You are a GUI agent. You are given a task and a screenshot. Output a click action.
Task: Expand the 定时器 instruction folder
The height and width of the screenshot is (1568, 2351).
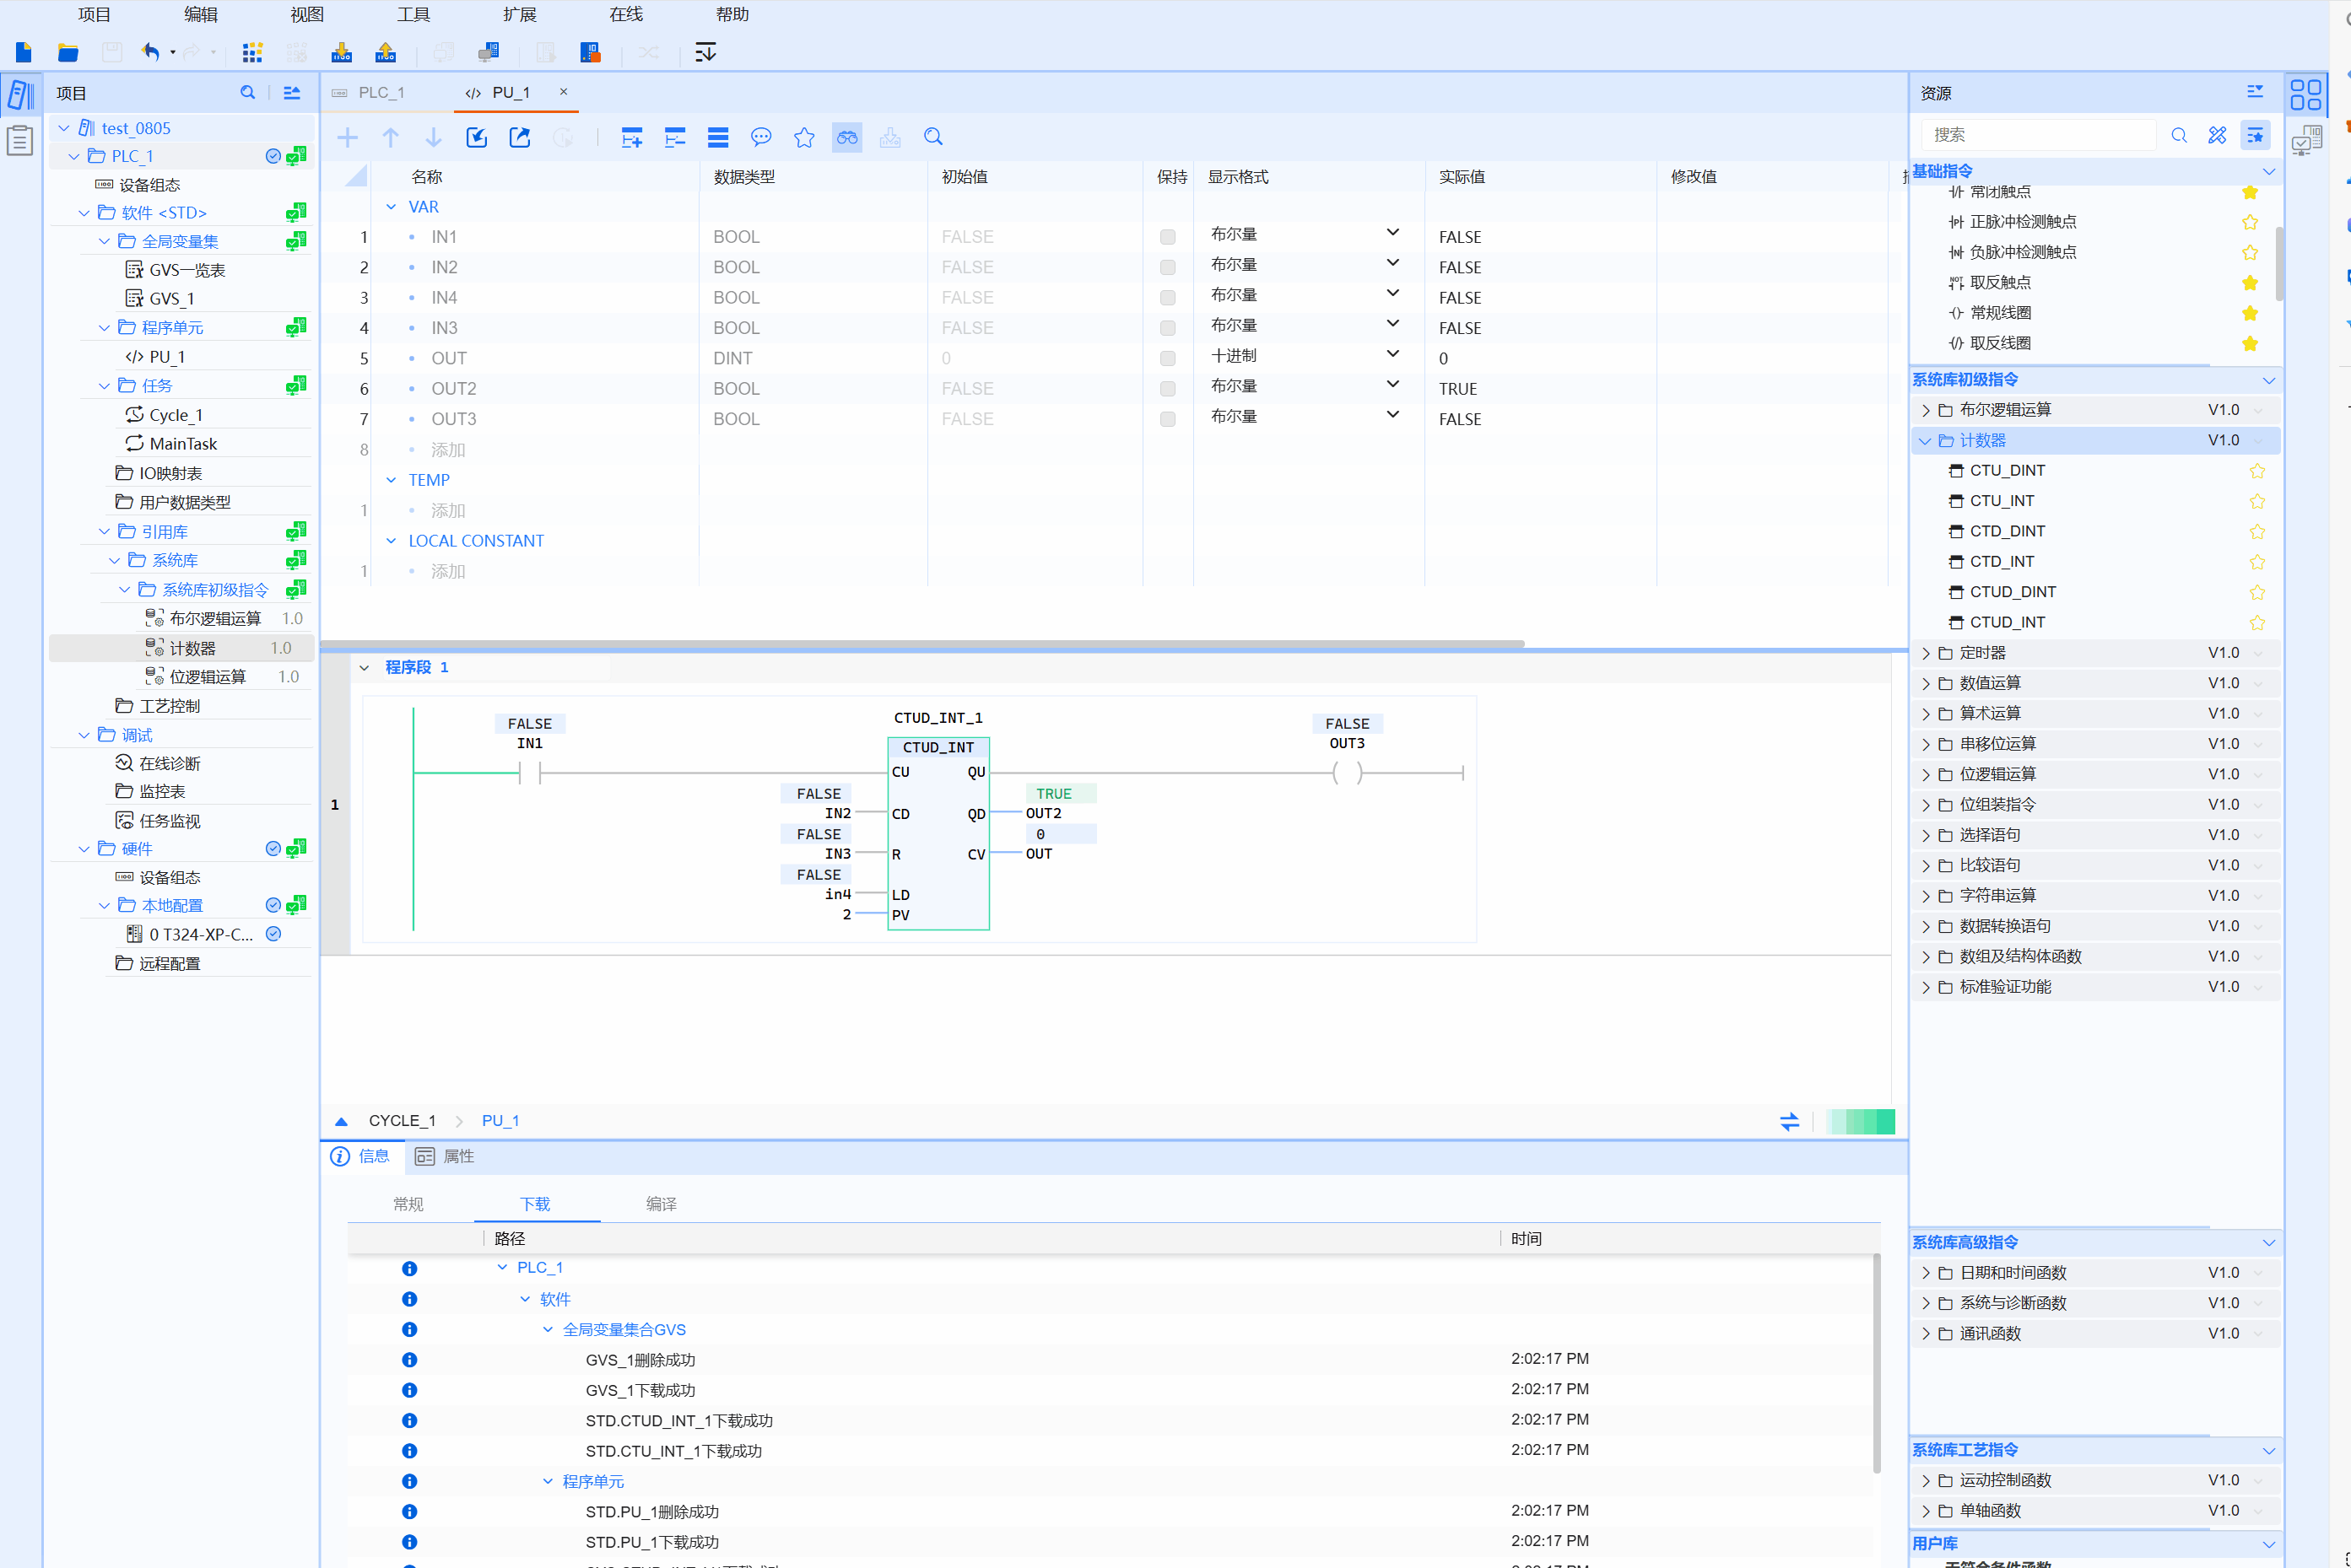pyautogui.click(x=1926, y=653)
